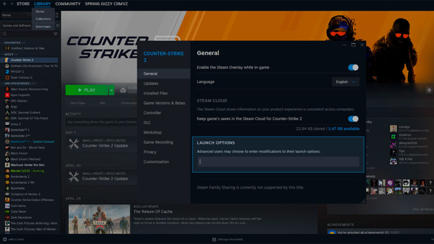
Task: Click the Holdfast: Nations At War icon
Action: [7, 48]
